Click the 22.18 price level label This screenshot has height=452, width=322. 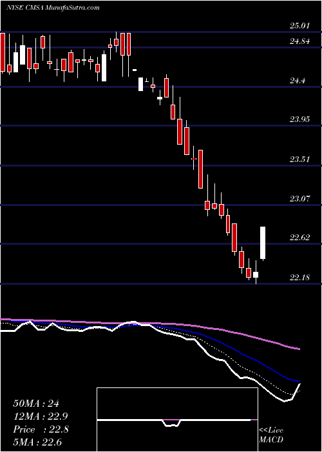coord(299,278)
